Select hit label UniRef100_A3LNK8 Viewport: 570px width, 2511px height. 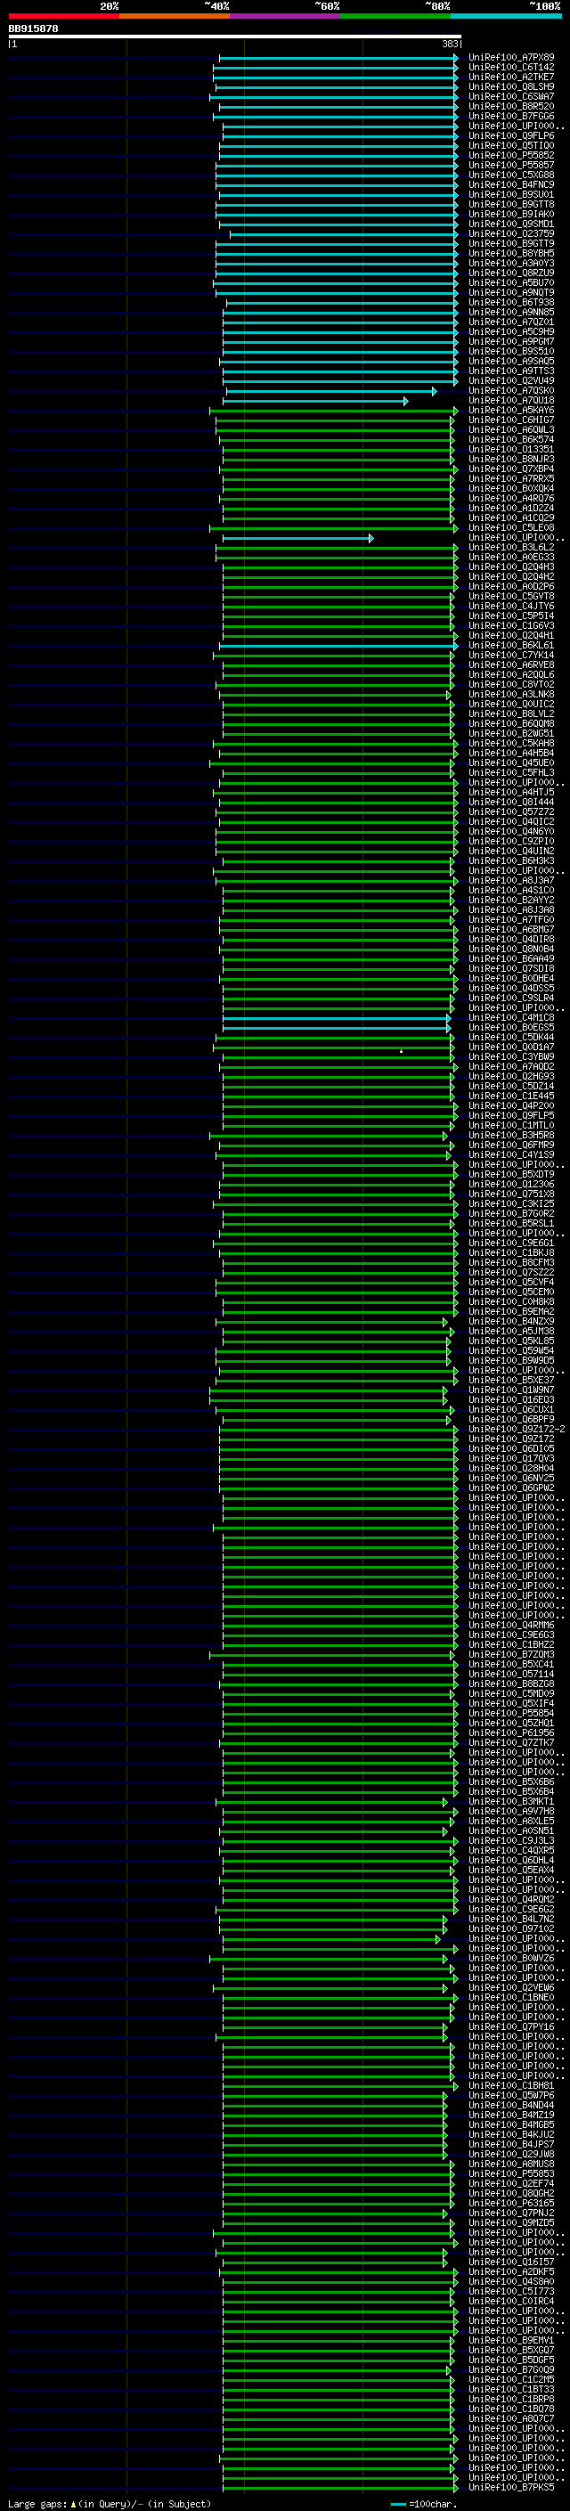coord(511,695)
